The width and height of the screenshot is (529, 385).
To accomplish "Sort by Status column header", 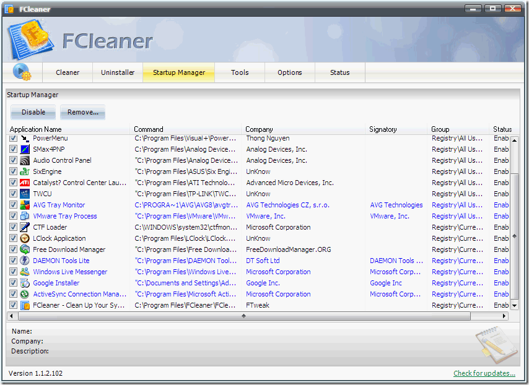I will [x=503, y=129].
